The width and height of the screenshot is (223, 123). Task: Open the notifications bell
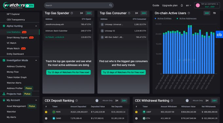182,5
